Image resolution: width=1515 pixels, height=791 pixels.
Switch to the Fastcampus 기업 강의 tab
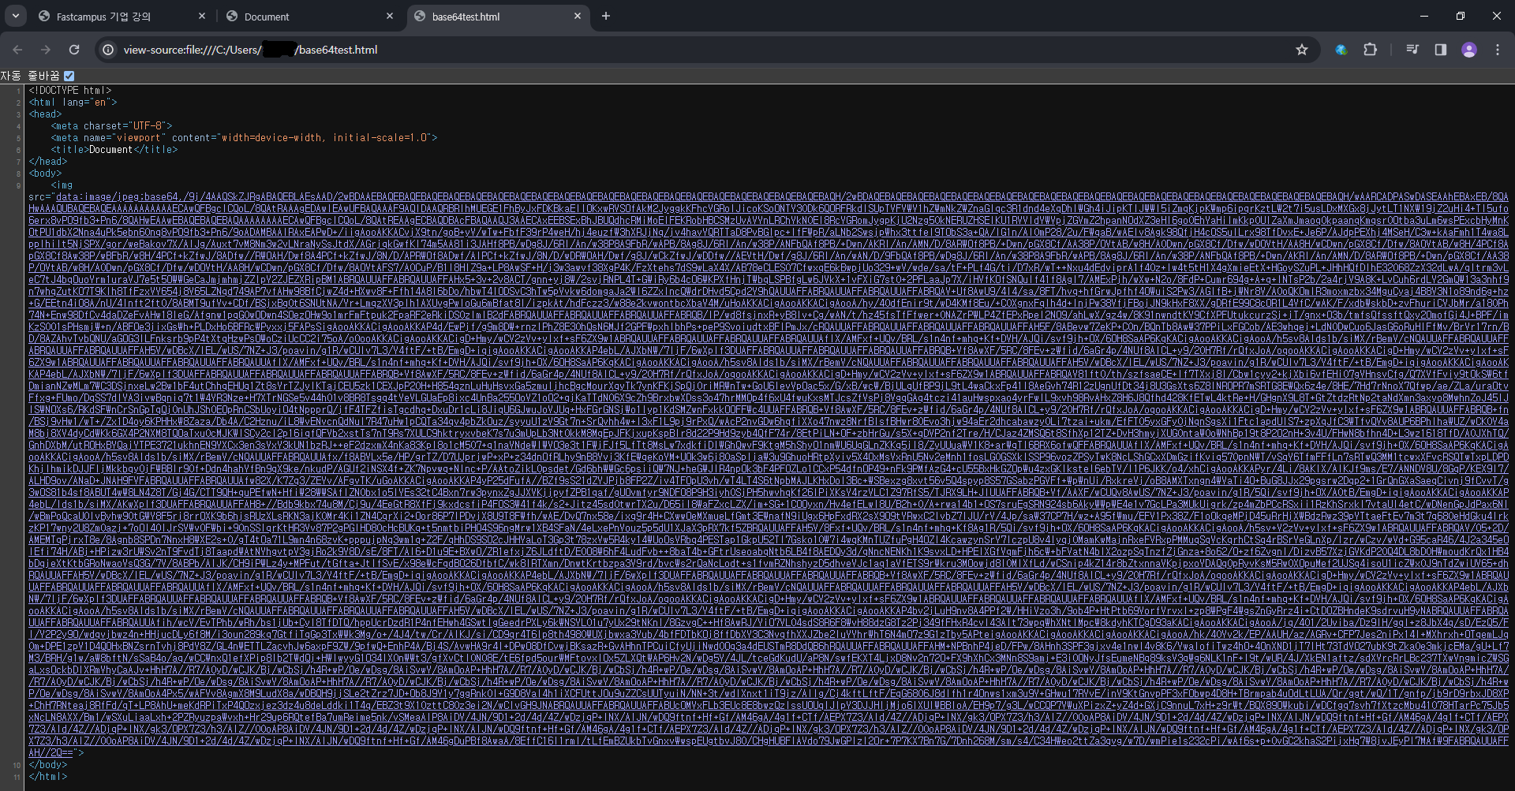(122, 16)
